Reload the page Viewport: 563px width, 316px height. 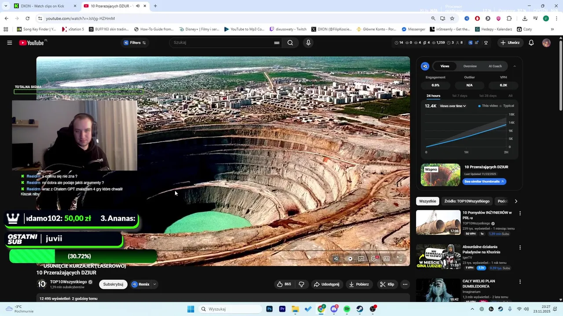click(x=27, y=18)
